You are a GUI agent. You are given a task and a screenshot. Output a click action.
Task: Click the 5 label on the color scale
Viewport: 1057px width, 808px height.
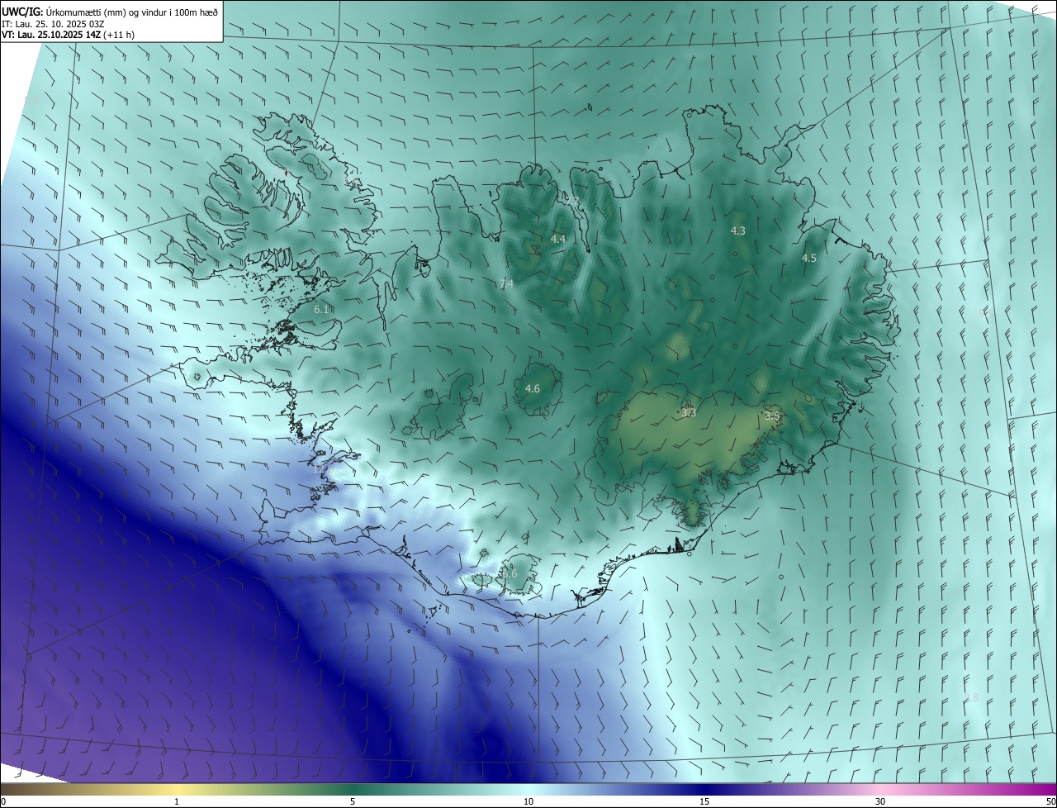[353, 801]
